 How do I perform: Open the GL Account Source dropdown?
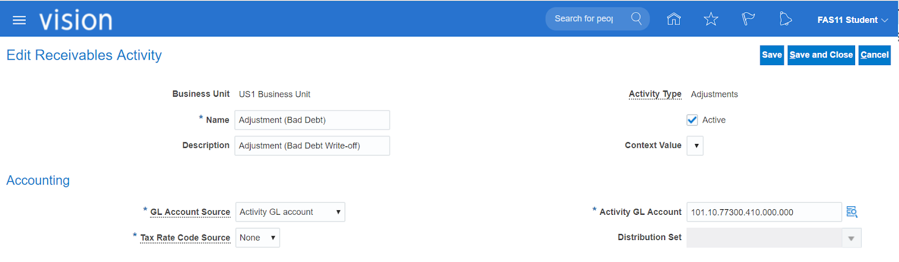(x=290, y=212)
